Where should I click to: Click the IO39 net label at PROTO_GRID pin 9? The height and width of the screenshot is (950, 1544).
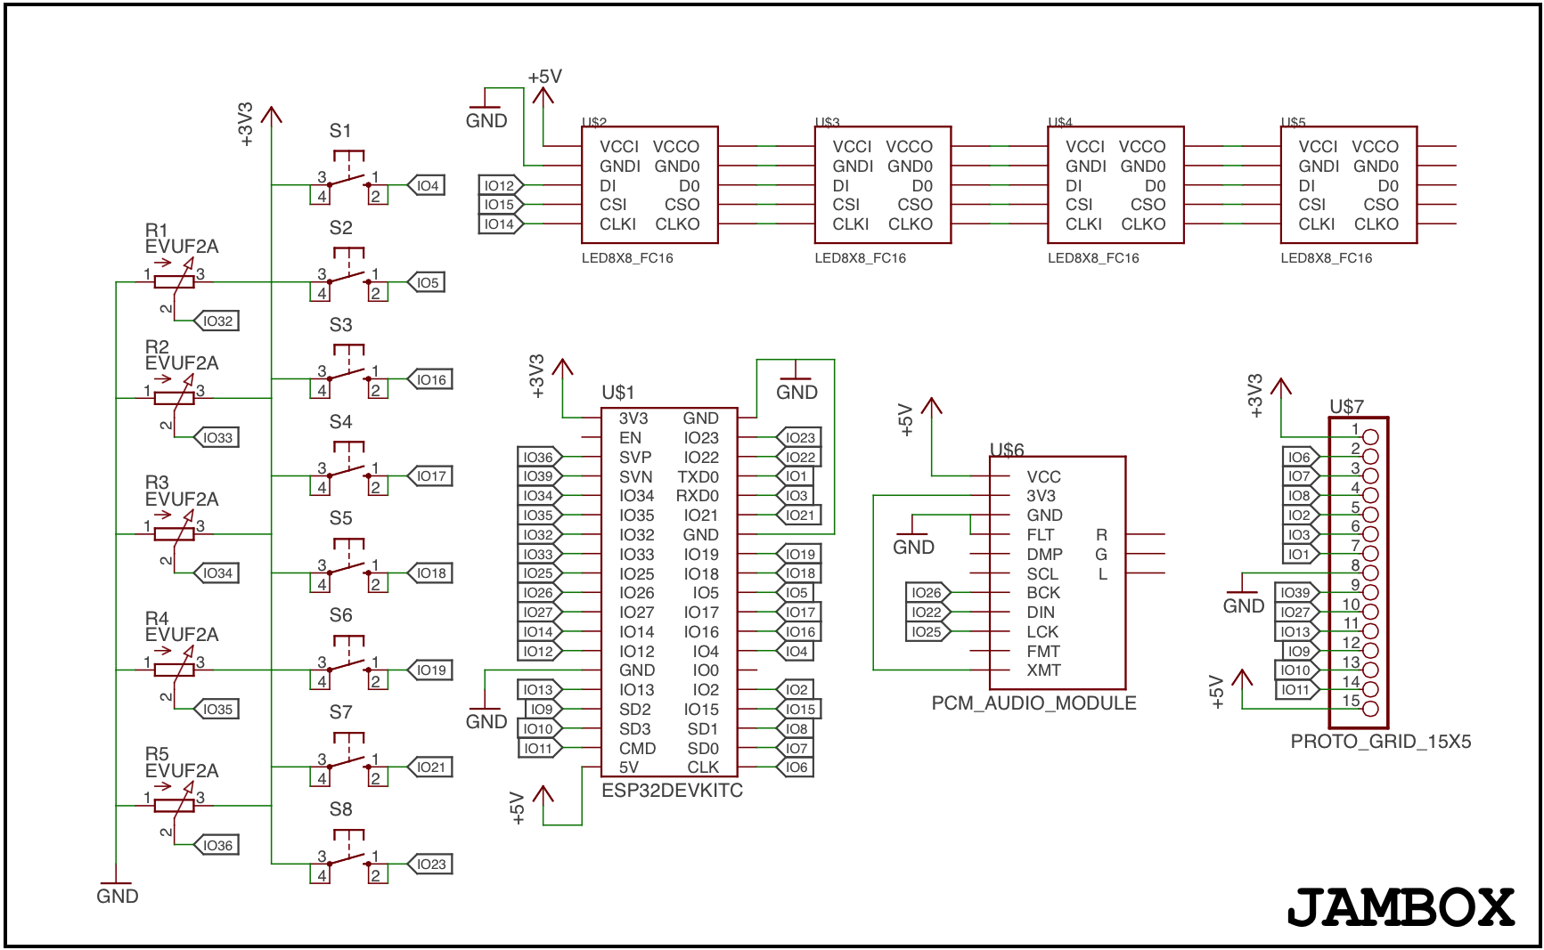tap(1296, 592)
